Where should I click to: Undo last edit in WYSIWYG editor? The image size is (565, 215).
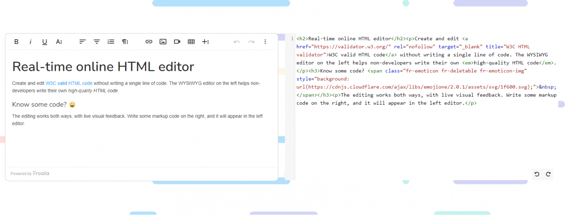[237, 42]
